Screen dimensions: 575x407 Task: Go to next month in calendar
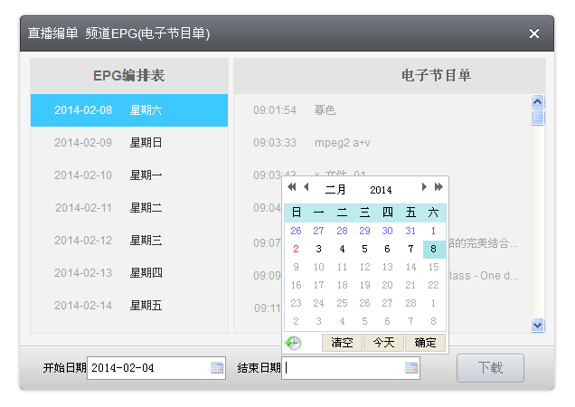coord(424,187)
